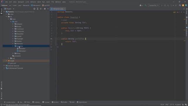The width and height of the screenshot is (188, 106).
Task: Toggle the Maven right sidebar tool button
Action: 187,11
